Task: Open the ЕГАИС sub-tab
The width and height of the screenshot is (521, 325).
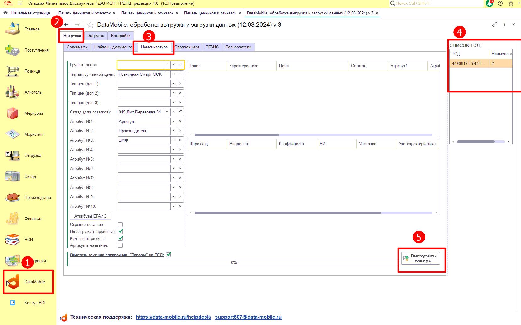Action: [212, 47]
